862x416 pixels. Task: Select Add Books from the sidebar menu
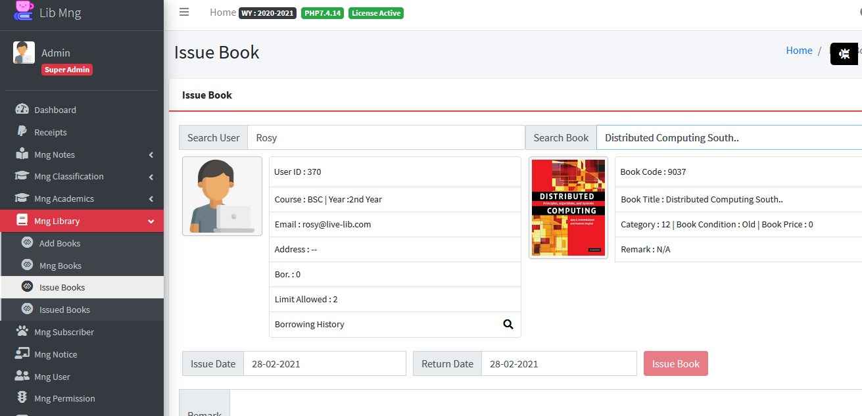click(x=60, y=243)
